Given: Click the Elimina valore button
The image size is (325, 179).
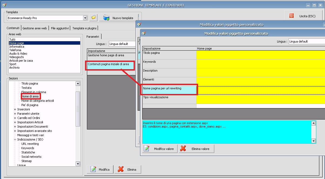Looking at the screenshot, I should coord(196,149).
